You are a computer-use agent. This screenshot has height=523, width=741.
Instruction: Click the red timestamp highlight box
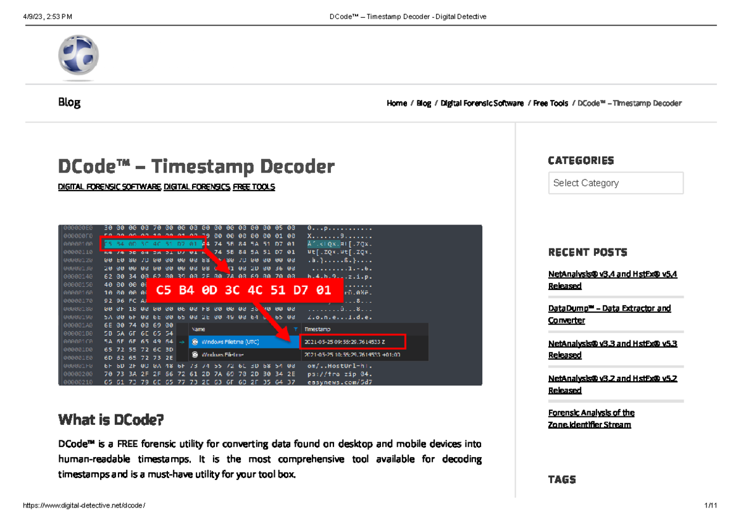click(352, 341)
